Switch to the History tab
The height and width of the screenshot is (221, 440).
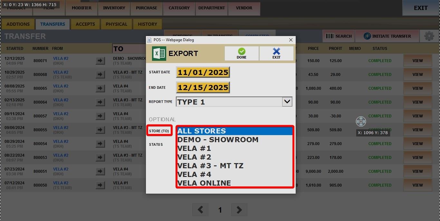coord(147,24)
